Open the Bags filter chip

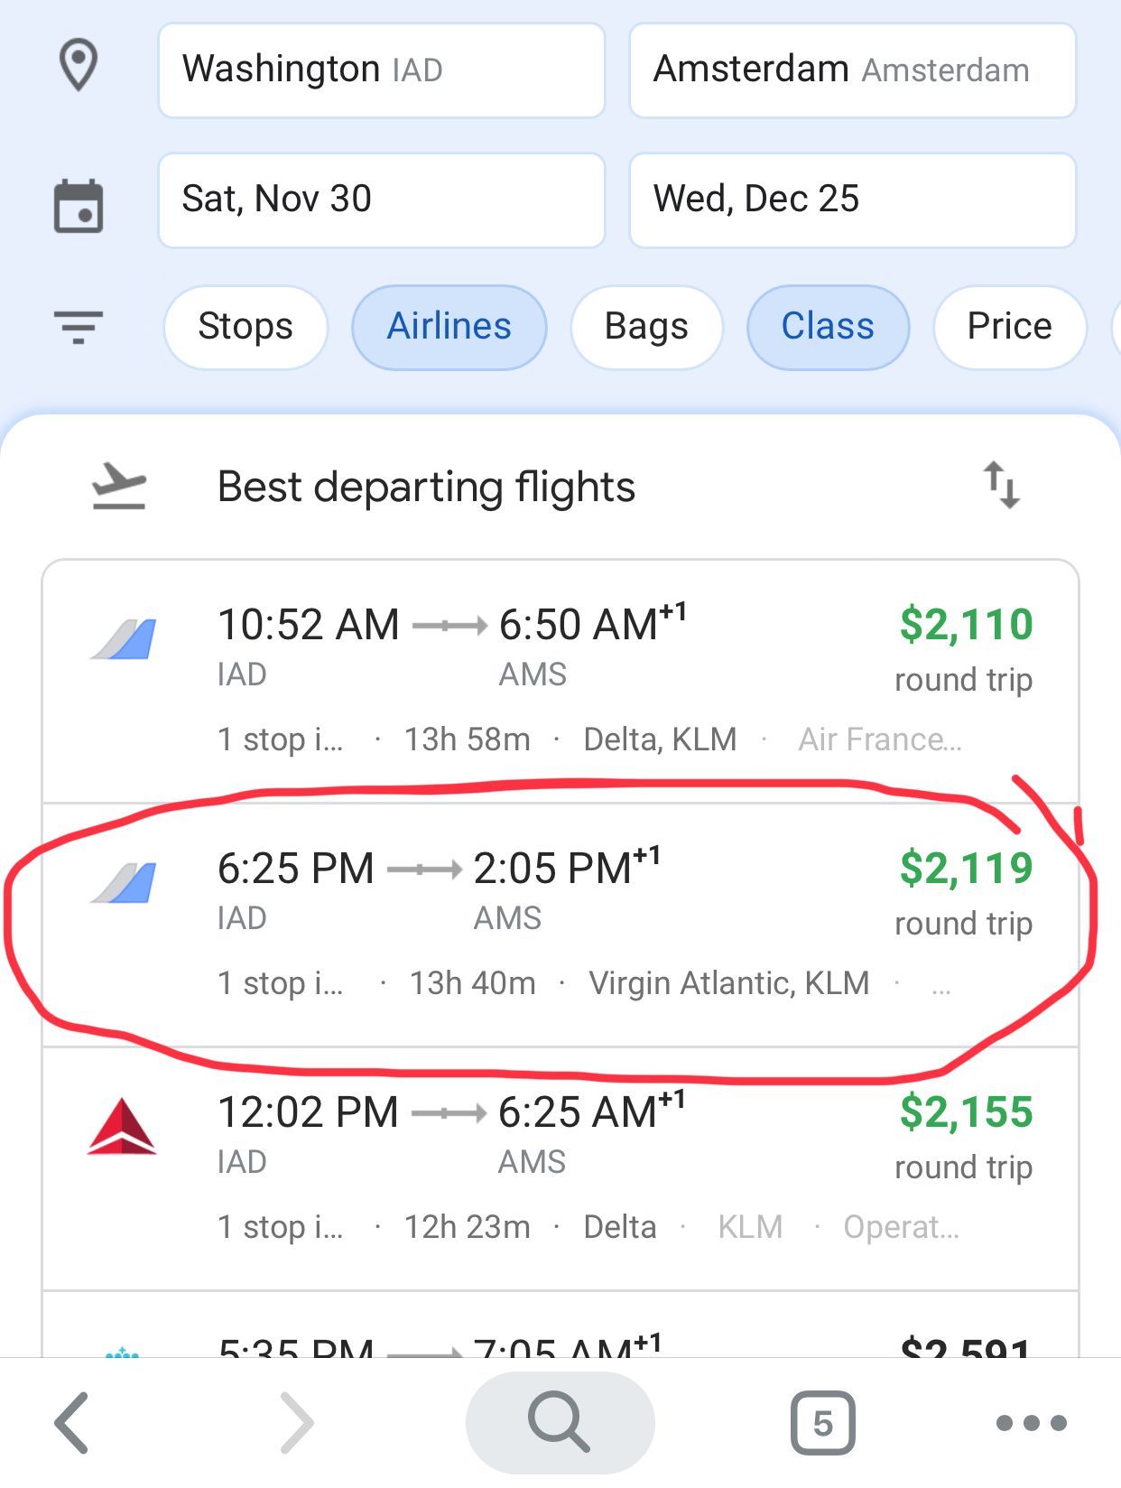coord(646,327)
